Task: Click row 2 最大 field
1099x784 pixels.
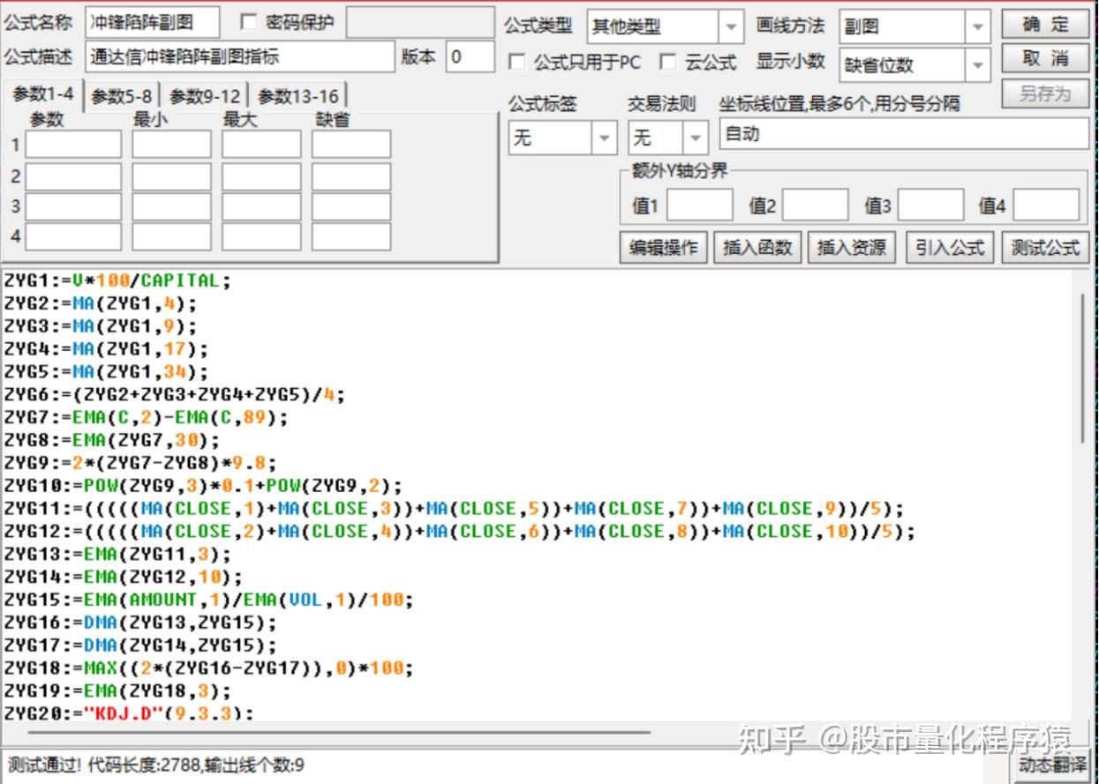Action: (261, 176)
